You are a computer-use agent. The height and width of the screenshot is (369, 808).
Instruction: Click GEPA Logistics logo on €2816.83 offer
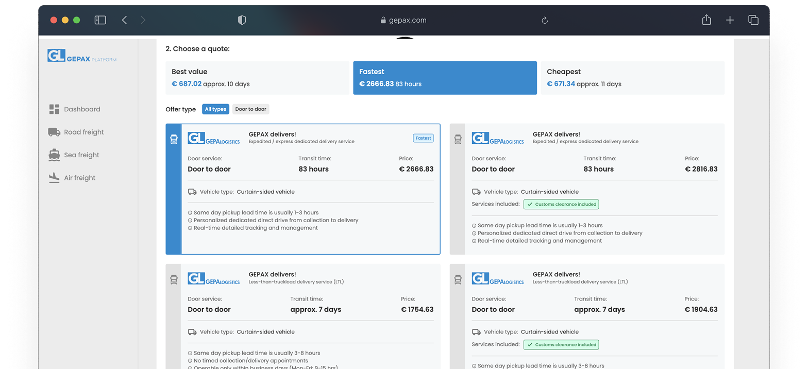tap(498, 138)
